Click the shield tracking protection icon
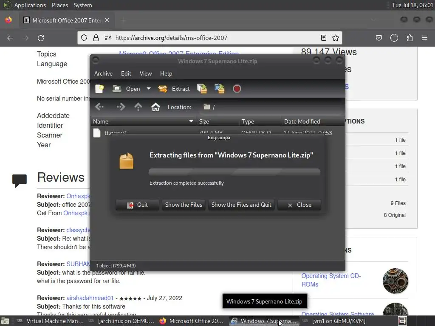The height and width of the screenshot is (326, 435). tap(84, 38)
